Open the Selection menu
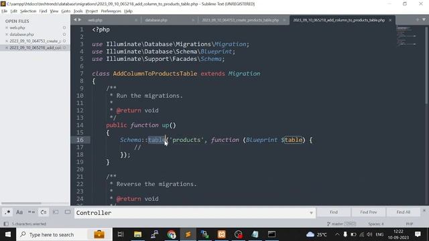 tap(28, 11)
